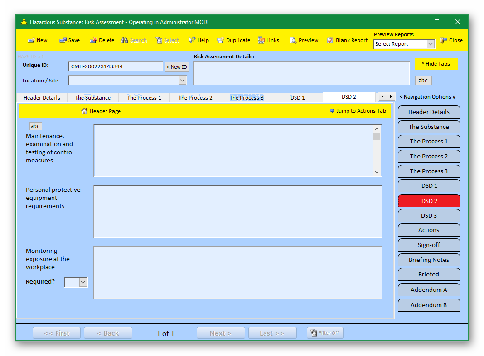The height and width of the screenshot is (356, 484).
Task: Click the Personal protective equipment text area
Action: pos(238,211)
